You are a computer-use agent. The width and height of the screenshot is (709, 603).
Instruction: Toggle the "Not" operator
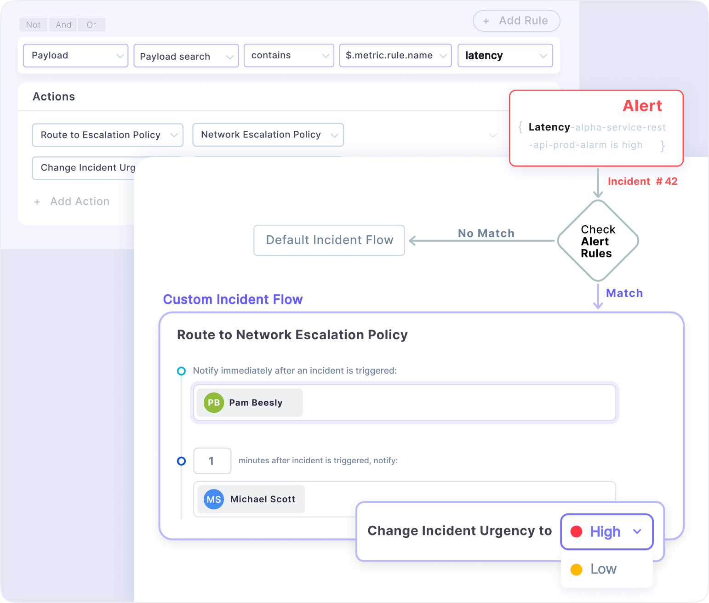point(33,24)
